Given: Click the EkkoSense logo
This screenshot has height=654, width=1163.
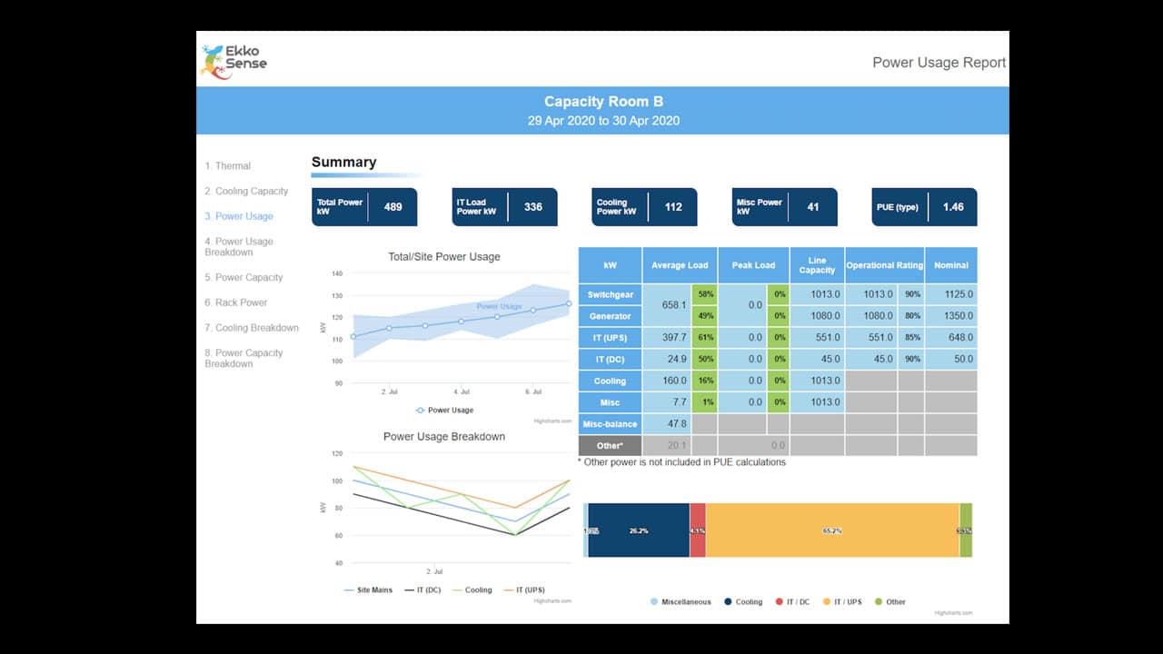Looking at the screenshot, I should coord(234,62).
